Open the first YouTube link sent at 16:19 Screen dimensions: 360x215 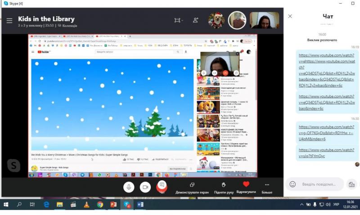coord(327,70)
